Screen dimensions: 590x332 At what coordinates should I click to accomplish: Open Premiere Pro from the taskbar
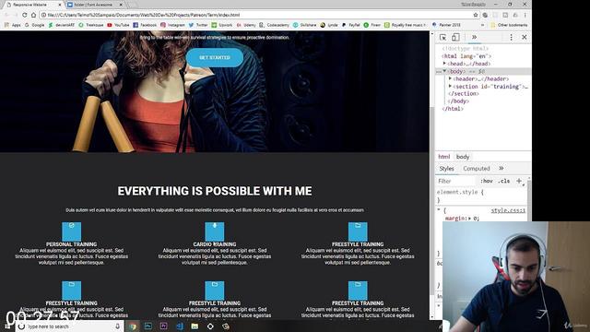[164, 326]
